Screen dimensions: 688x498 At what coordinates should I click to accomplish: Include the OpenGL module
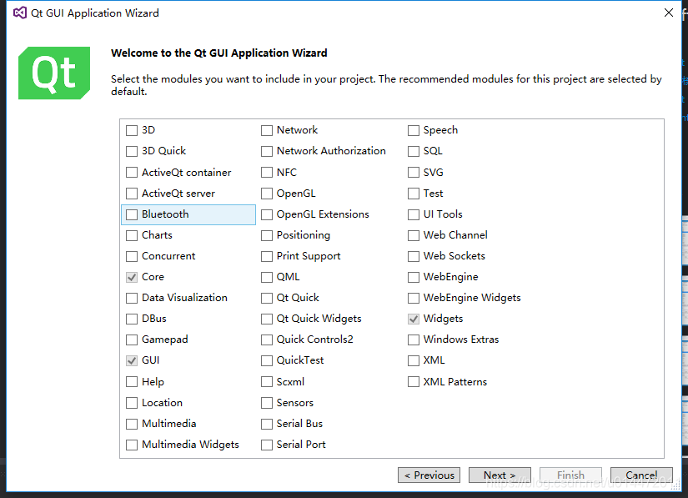(x=267, y=194)
